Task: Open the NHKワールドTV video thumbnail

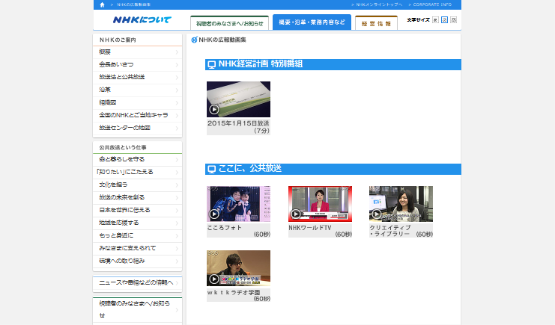Action: (320, 204)
